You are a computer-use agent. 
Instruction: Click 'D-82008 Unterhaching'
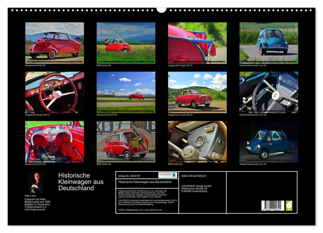point(194,191)
